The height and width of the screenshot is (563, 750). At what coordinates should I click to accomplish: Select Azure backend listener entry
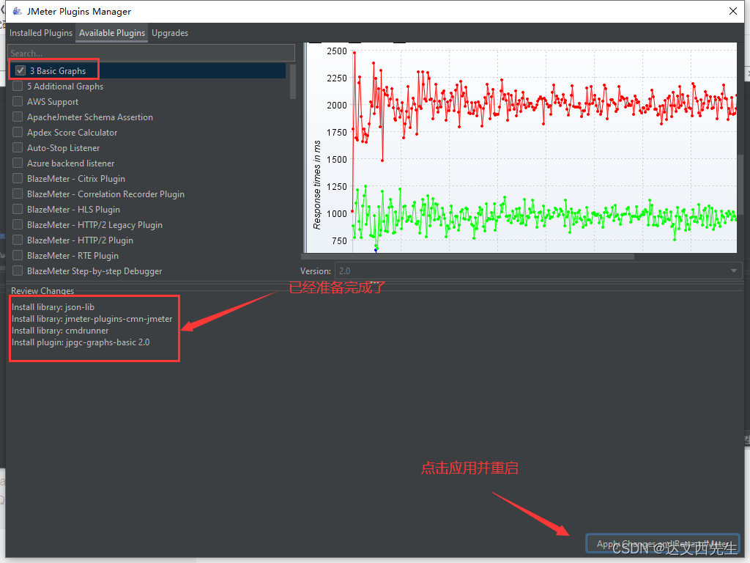point(71,163)
